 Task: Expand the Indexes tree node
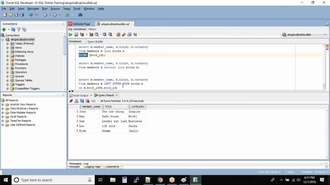(x=8, y=56)
